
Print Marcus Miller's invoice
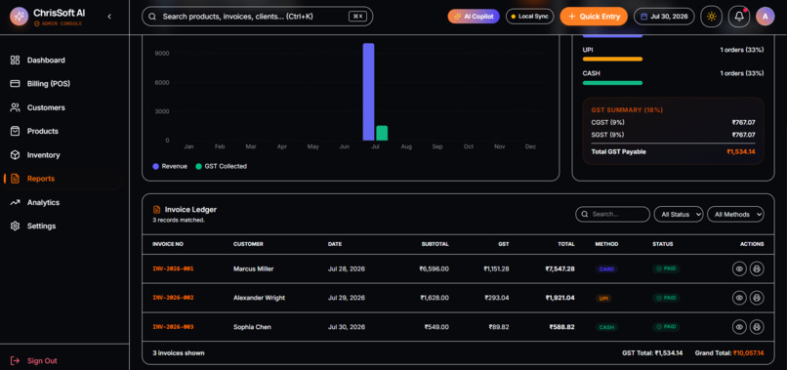tap(757, 269)
